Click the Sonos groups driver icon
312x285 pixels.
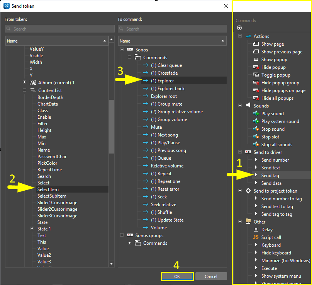tap(130, 236)
